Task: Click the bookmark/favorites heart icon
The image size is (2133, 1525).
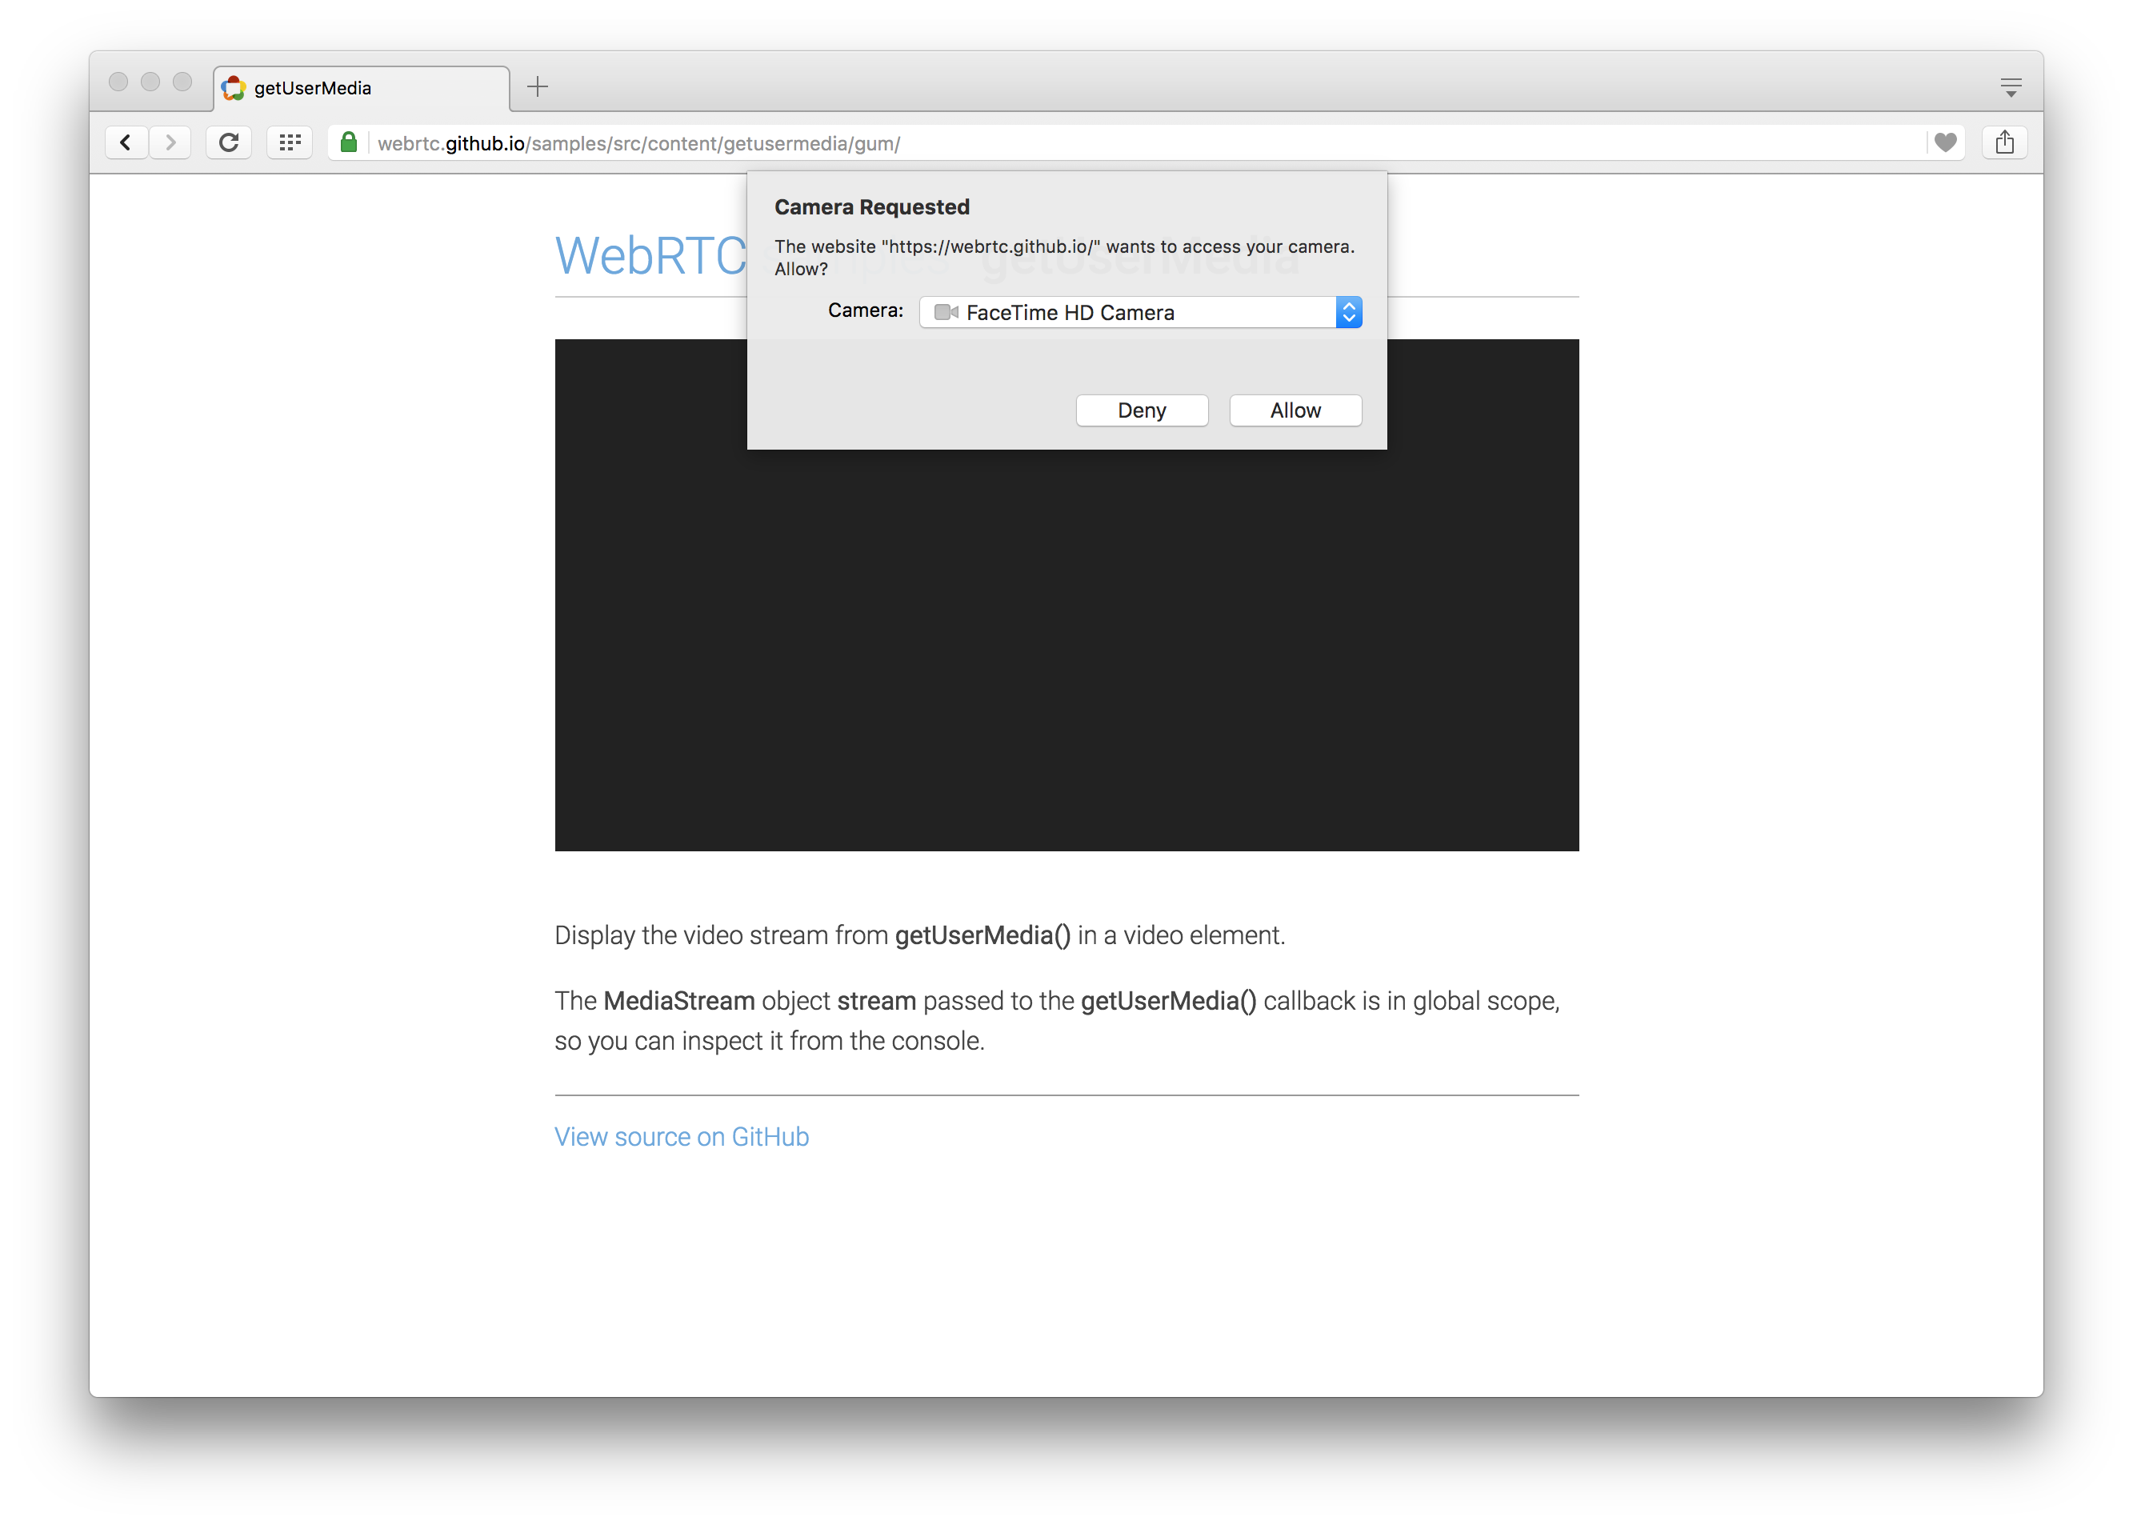Action: click(x=1947, y=143)
